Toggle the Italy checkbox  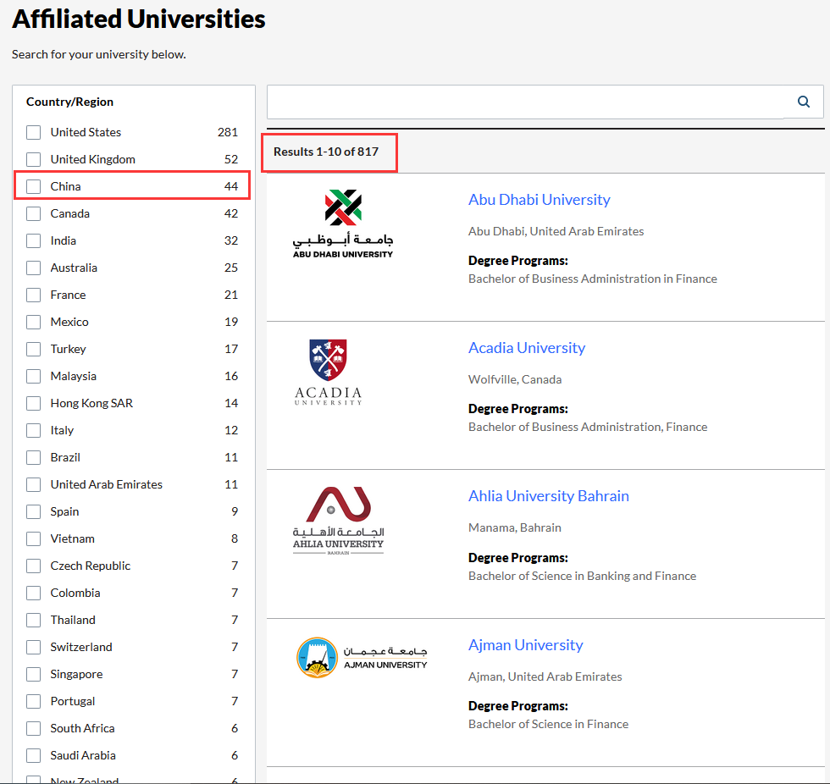coord(33,430)
